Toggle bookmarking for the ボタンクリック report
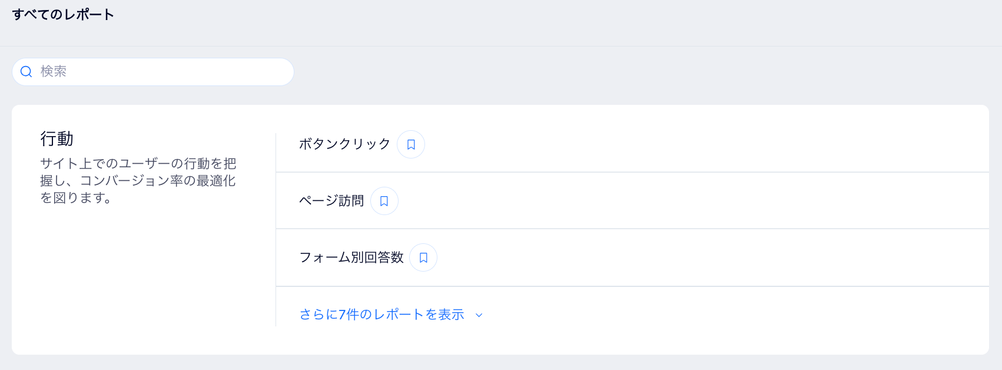Screen dimensions: 1002x370 click(x=410, y=144)
